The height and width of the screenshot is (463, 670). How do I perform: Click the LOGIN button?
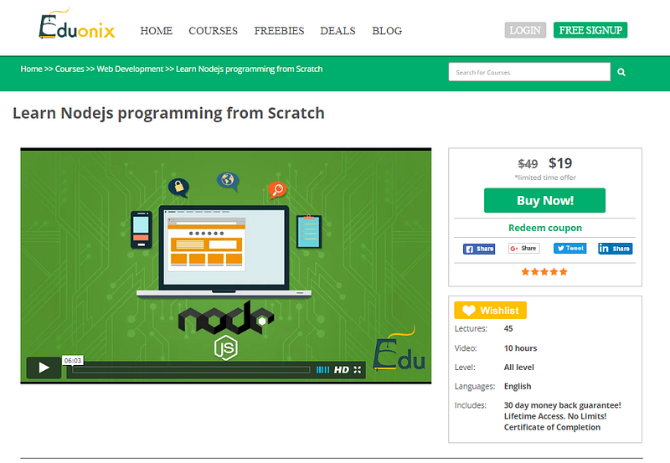525,30
